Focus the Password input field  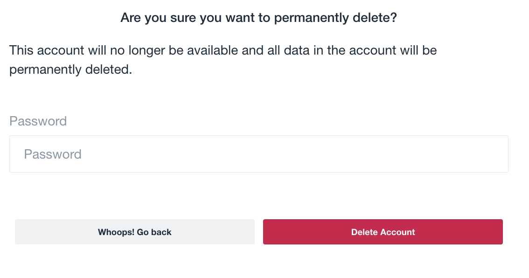tap(258, 154)
